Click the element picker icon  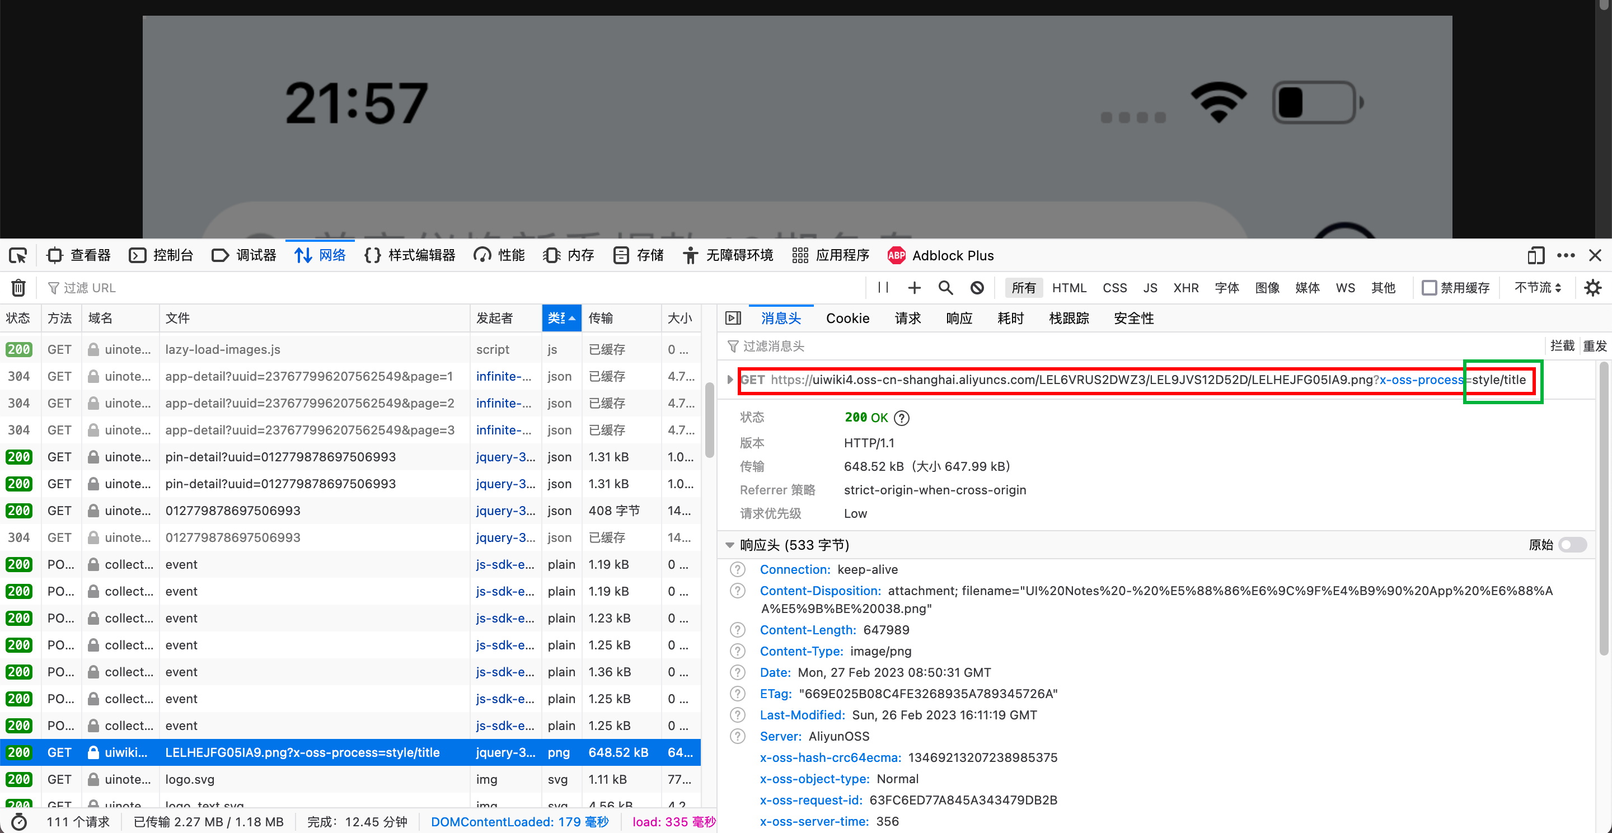point(17,255)
